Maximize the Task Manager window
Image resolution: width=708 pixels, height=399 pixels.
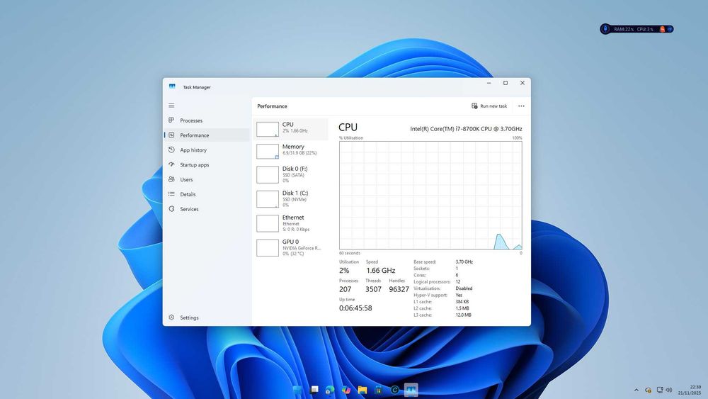[x=506, y=83]
